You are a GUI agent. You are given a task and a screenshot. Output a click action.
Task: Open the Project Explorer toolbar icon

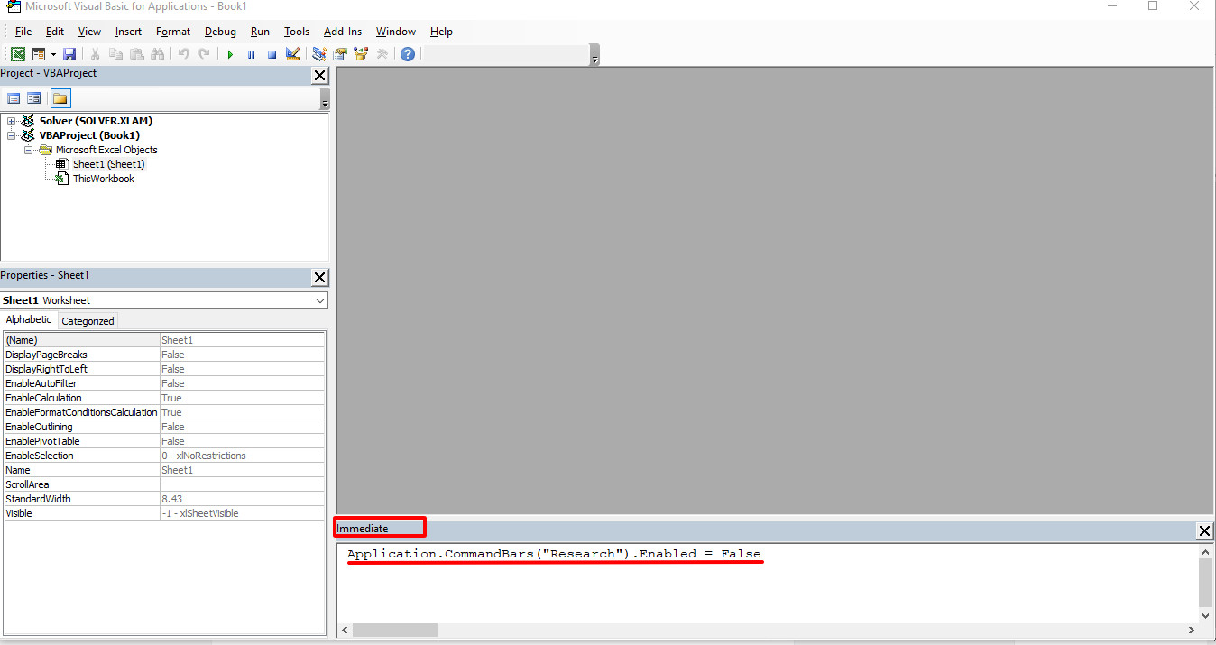pos(318,54)
